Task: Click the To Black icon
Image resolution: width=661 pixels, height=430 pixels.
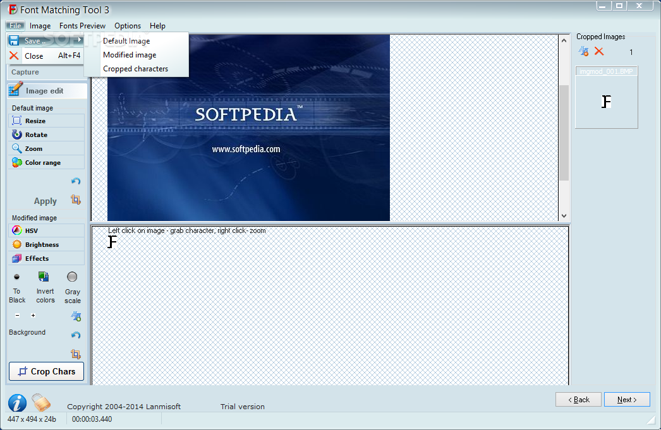Action: coord(17,277)
